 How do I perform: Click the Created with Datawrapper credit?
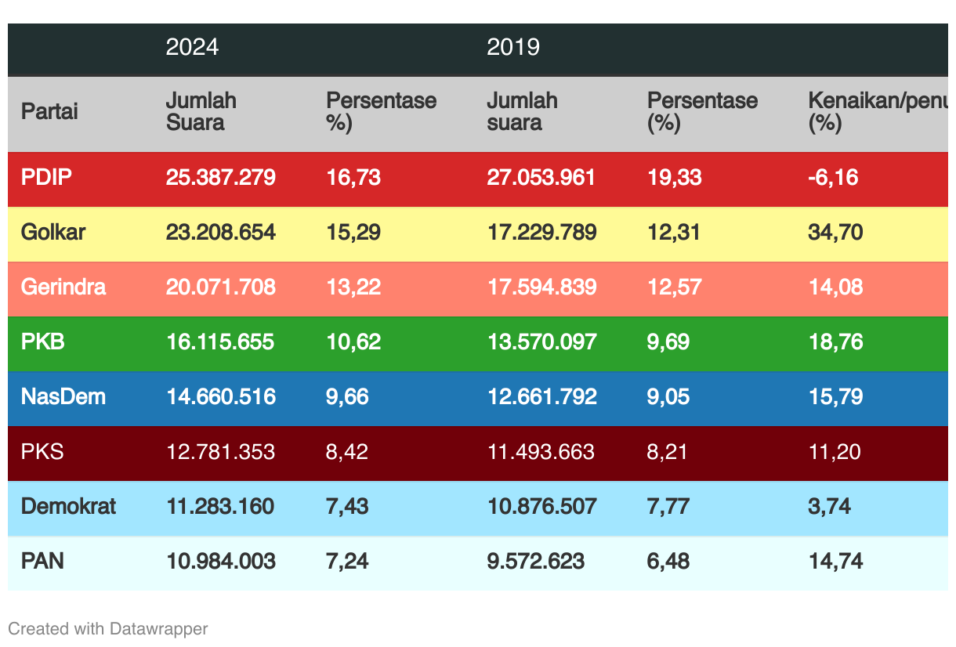[108, 628]
